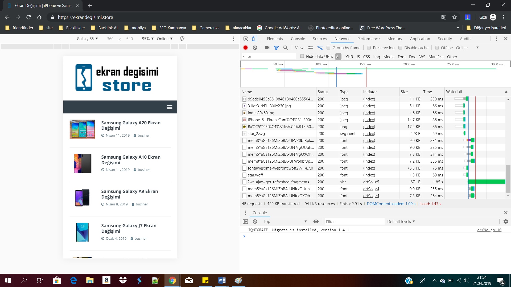Go to Chrome home page
The width and height of the screenshot is (511, 287).
39,17
